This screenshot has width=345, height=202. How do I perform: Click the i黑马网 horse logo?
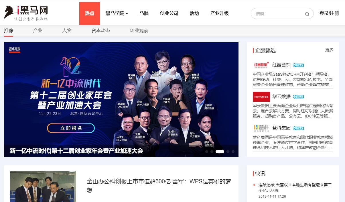[x=26, y=13]
